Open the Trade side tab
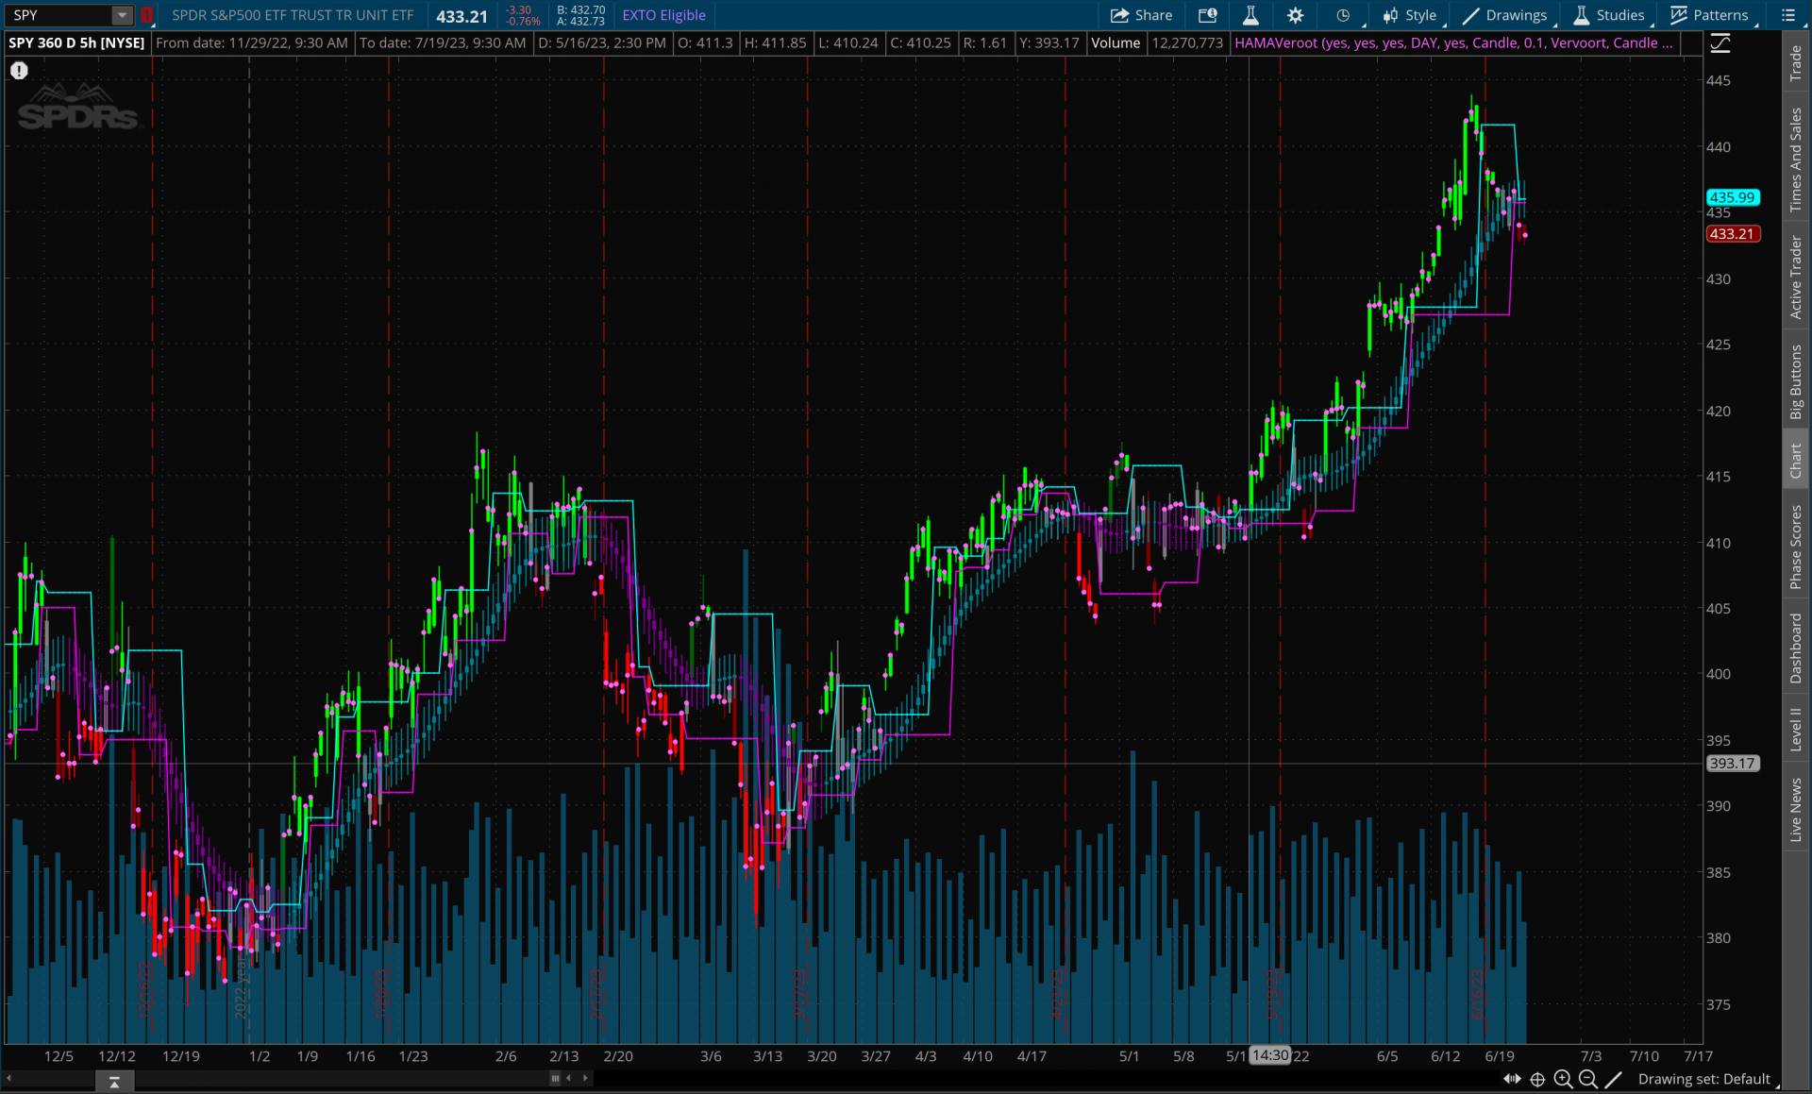This screenshot has width=1812, height=1094. coord(1796,62)
